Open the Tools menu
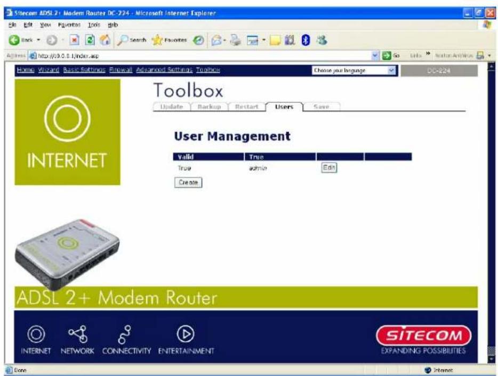 pos(94,24)
